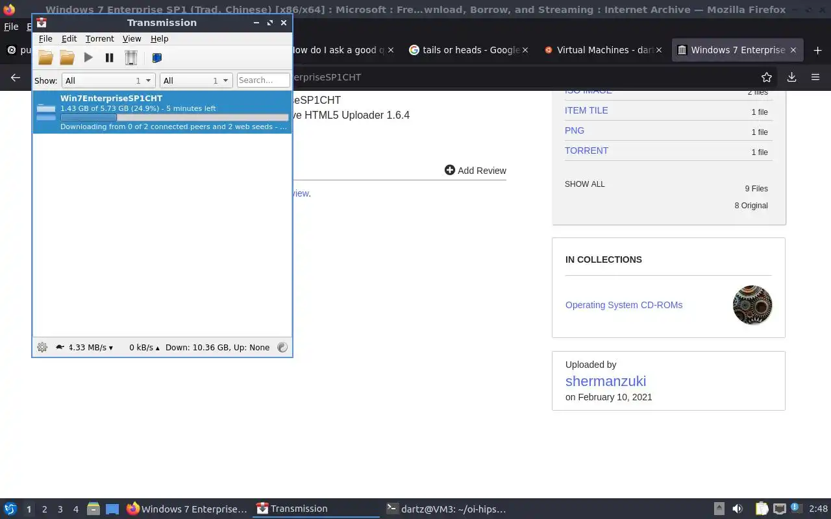Click Add Review on the Archive page
This screenshot has height=519, width=831.
click(x=475, y=170)
